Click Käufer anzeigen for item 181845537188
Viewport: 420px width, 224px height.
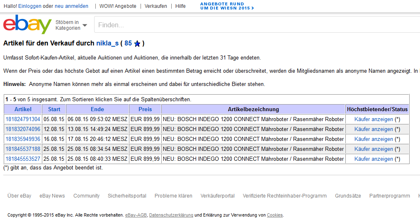374,149
